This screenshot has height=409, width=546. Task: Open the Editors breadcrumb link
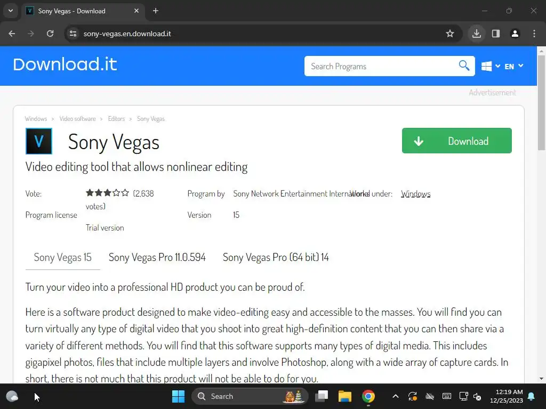(116, 119)
